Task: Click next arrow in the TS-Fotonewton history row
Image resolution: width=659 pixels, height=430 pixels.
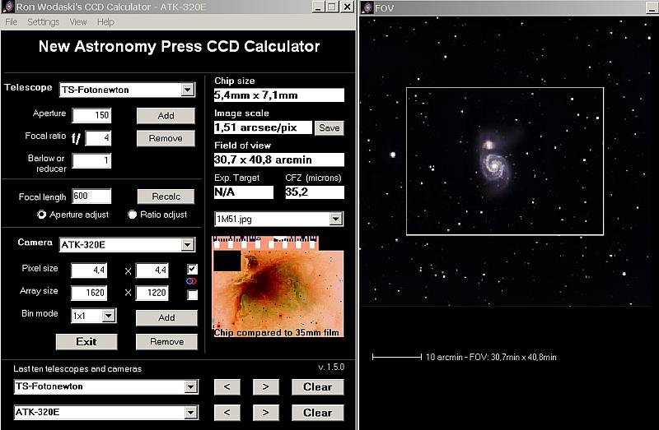Action: point(265,387)
